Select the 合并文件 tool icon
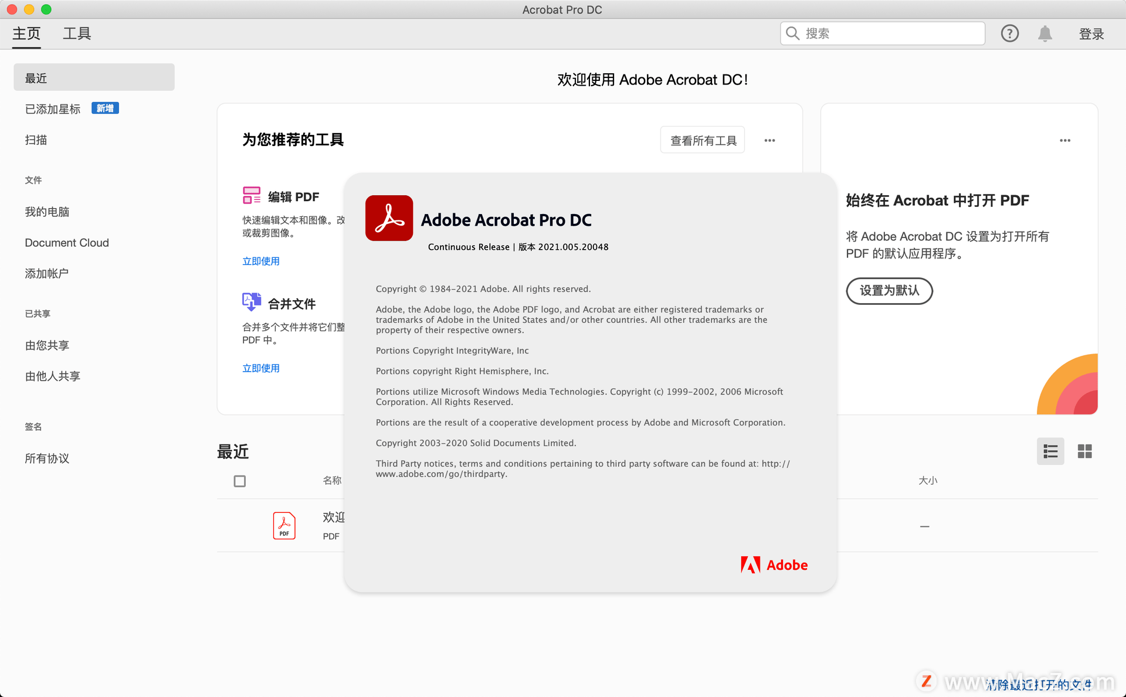1126x697 pixels. point(252,302)
